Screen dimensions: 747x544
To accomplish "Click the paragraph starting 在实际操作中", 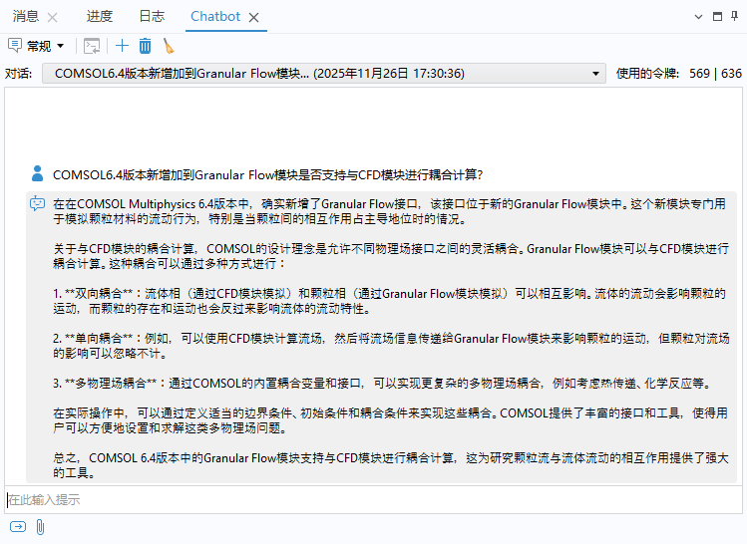I will tap(390, 420).
